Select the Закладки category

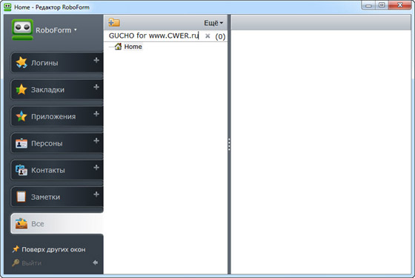coord(56,89)
